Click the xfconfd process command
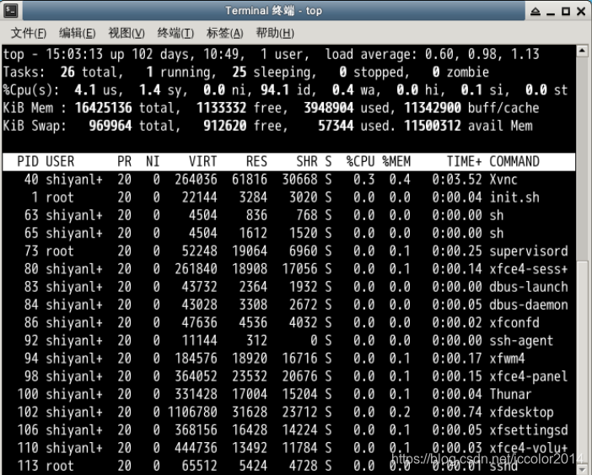Viewport: 592px width, 475px height. [514, 322]
